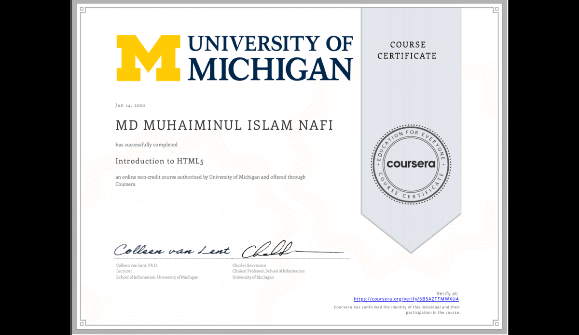Click the title 'Lecturer'

(124, 271)
